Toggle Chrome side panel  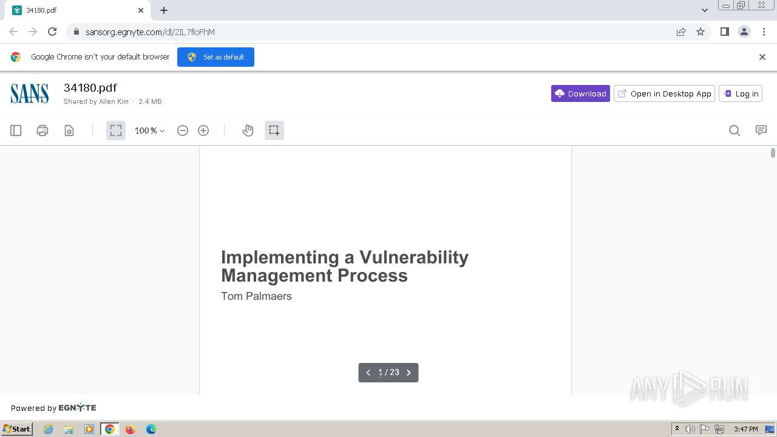[725, 32]
